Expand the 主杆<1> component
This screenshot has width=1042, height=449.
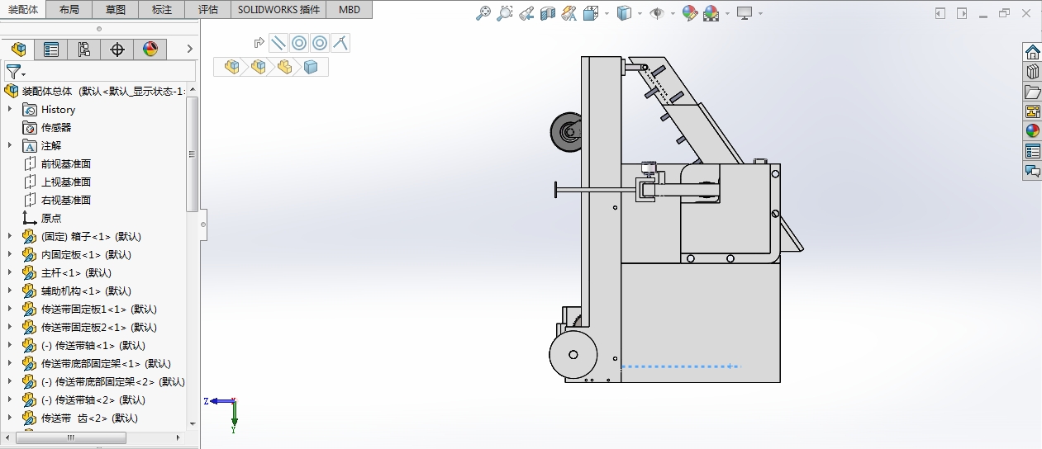[x=10, y=272]
